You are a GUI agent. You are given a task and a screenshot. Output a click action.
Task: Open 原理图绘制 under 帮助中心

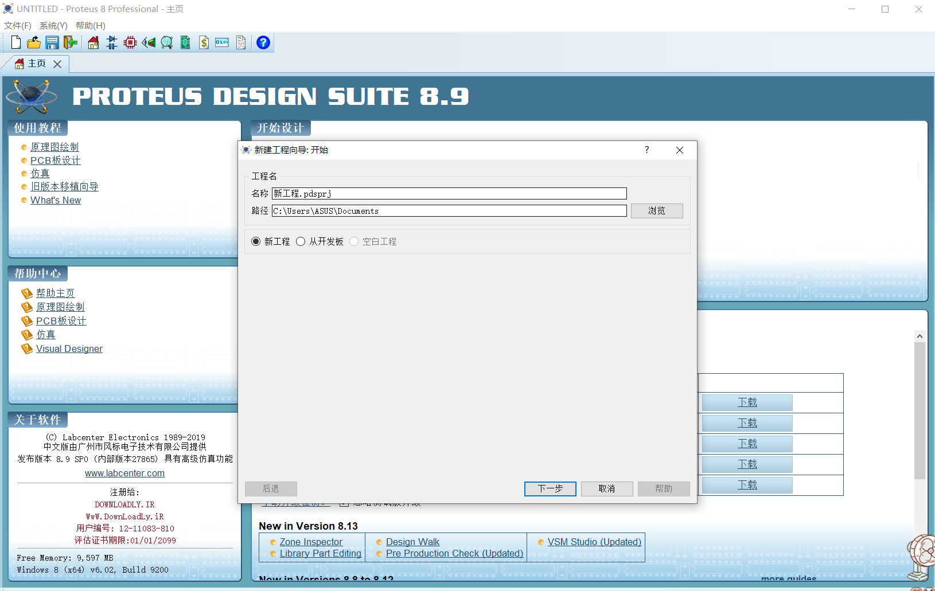[60, 307]
